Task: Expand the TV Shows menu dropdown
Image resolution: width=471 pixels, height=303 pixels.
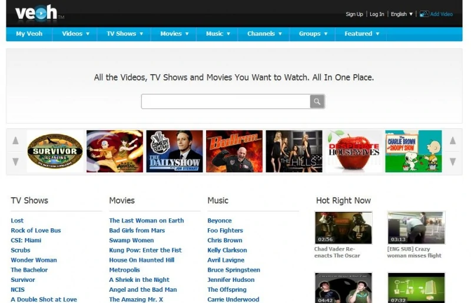Action: [x=141, y=34]
